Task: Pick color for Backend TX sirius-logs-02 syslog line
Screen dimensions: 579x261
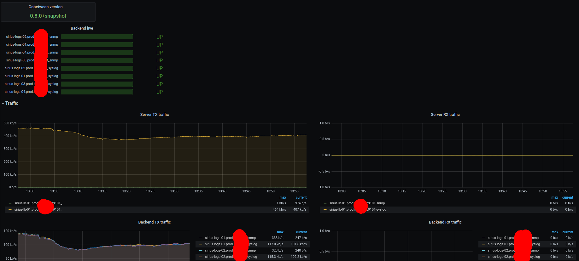Action: point(201,257)
